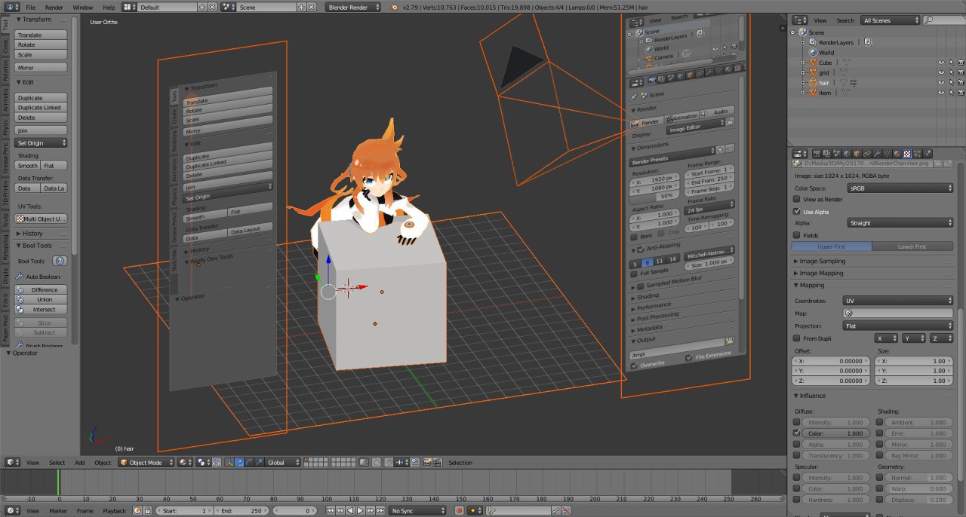Jump to the end frame in timeline

[380, 510]
